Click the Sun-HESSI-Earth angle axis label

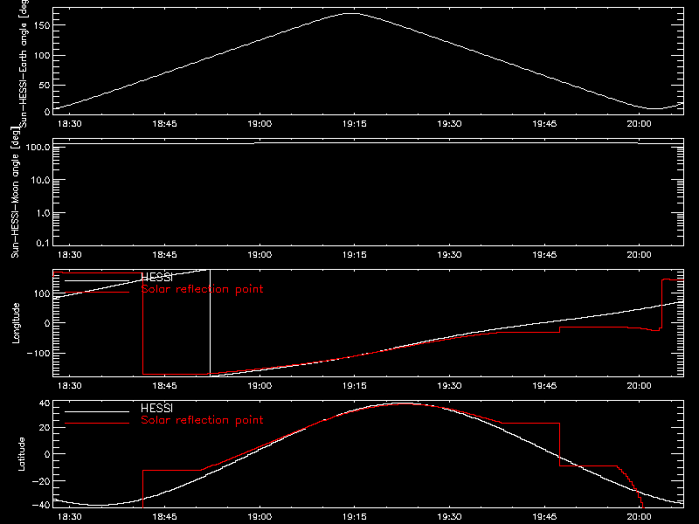click(23, 63)
